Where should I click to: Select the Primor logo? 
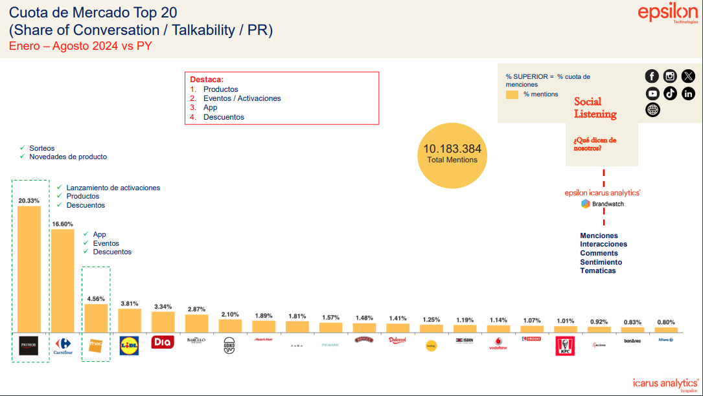tap(29, 346)
